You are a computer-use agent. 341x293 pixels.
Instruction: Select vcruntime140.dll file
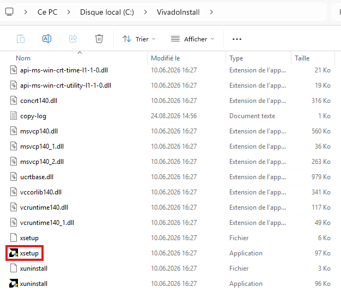[x=44, y=207]
